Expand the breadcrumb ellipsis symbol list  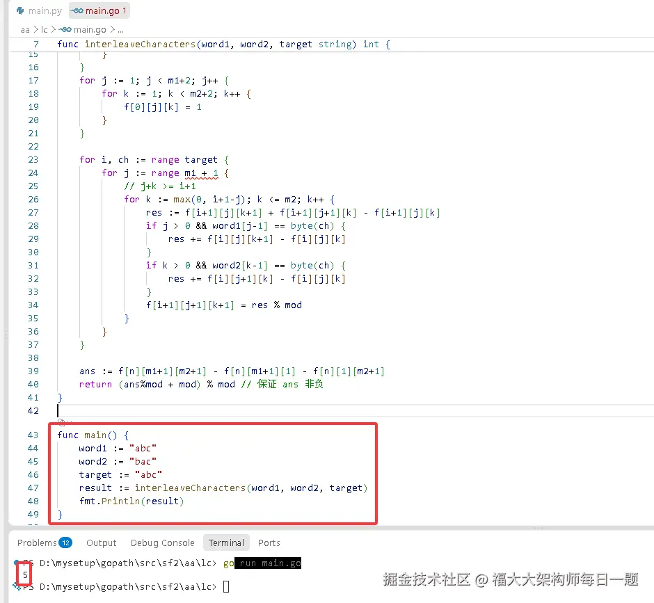[120, 30]
